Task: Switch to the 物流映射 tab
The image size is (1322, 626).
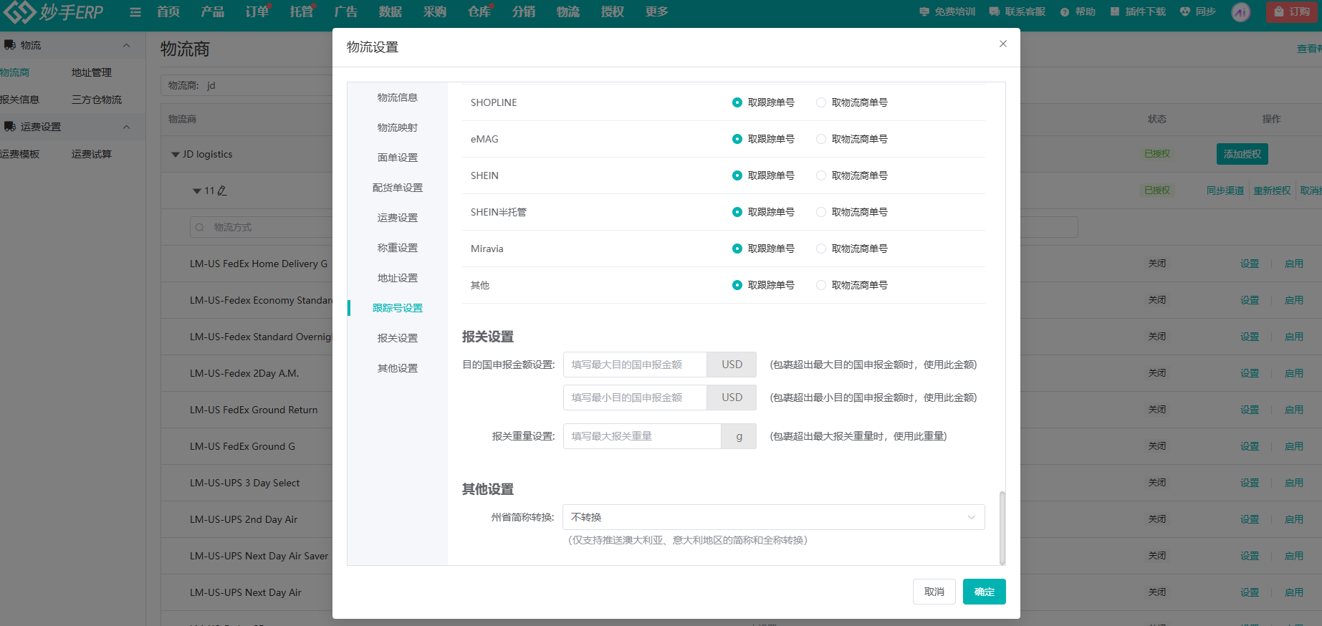Action: [398, 127]
